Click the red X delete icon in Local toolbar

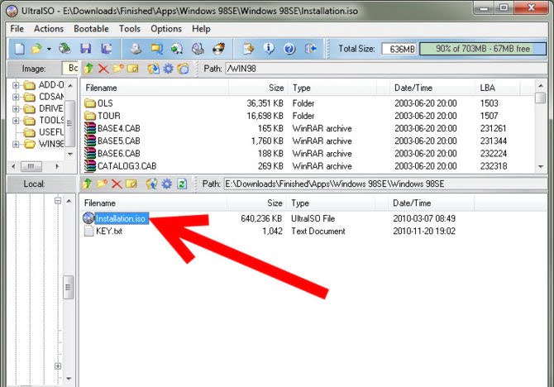(117, 184)
